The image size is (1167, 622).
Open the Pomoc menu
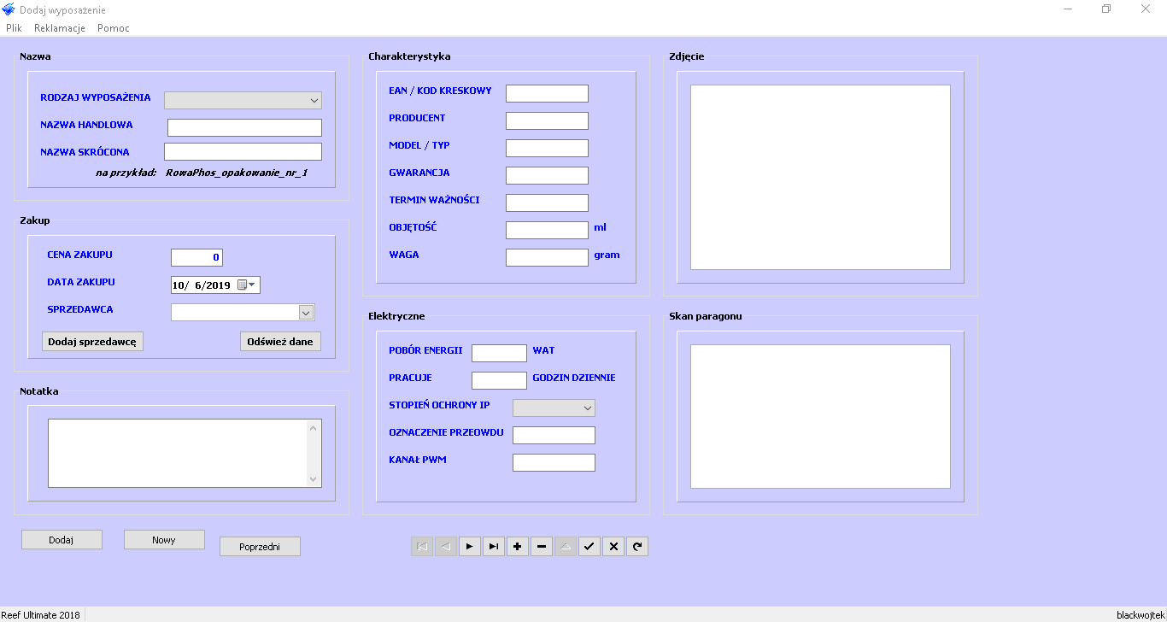(x=114, y=28)
